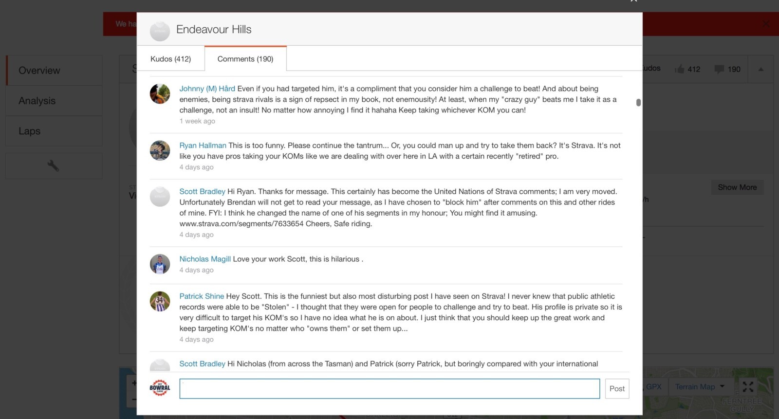
Task: Dismiss the red banner with its X
Action: click(766, 23)
